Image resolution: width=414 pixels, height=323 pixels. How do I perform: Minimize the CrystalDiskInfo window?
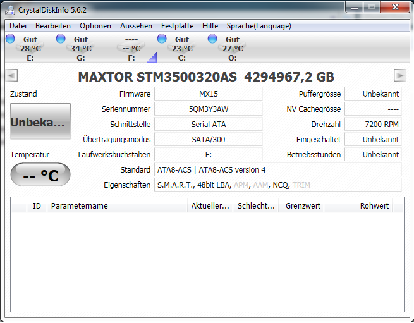coord(354,8)
